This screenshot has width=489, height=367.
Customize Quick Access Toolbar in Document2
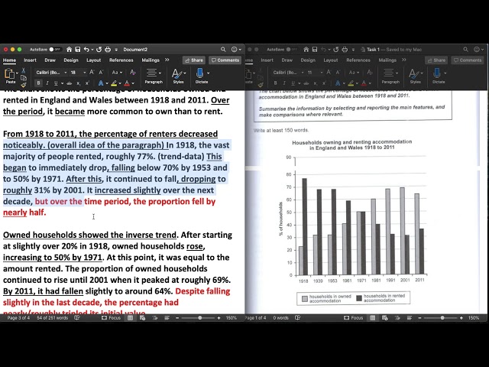tap(116, 49)
